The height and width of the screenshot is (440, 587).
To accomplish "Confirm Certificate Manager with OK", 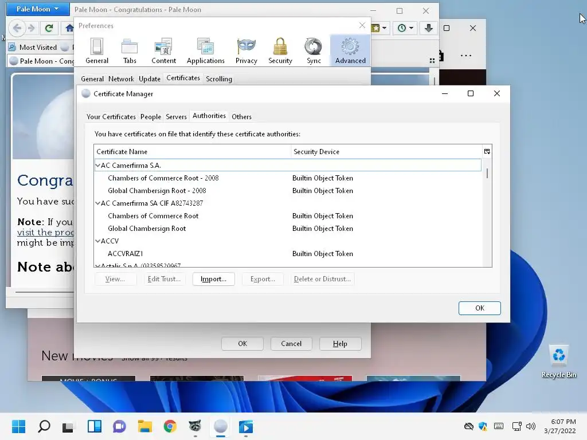I will pos(480,308).
